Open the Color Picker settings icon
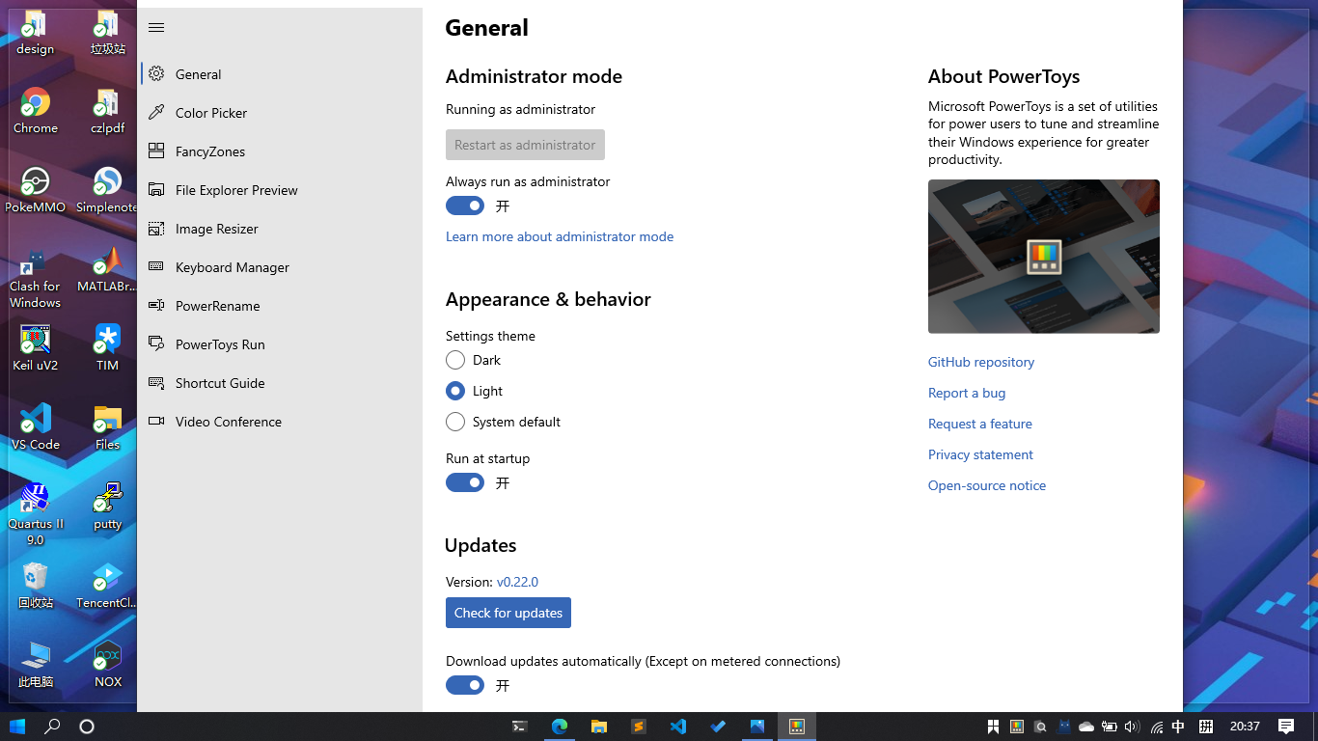The height and width of the screenshot is (741, 1318). [156, 113]
